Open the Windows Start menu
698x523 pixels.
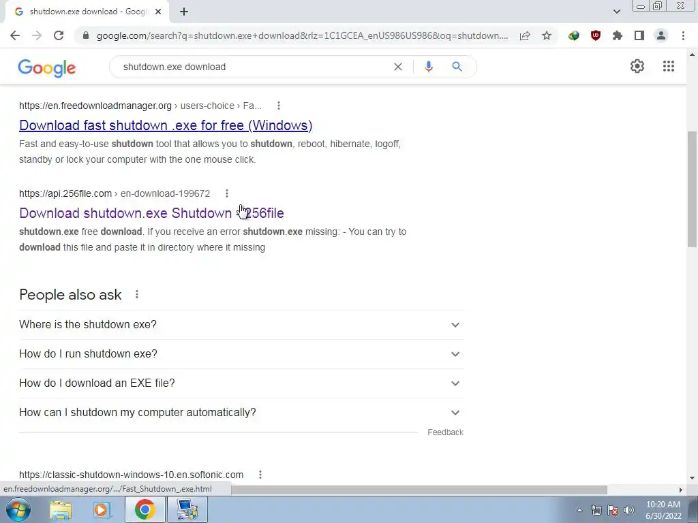(18, 509)
